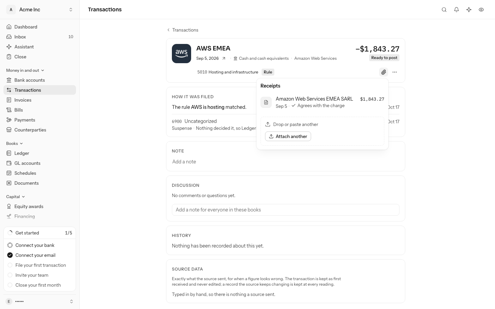The width and height of the screenshot is (495, 309).
Task: Click the Drop or paste another area
Action: click(x=322, y=131)
